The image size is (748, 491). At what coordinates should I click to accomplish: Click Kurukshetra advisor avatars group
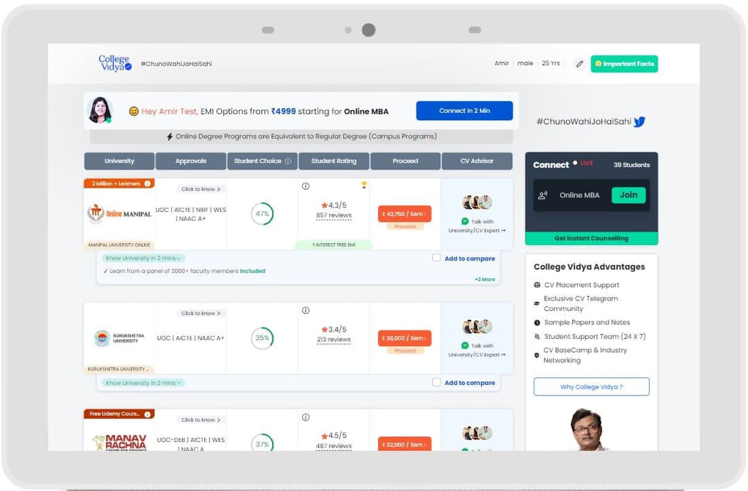click(x=477, y=327)
